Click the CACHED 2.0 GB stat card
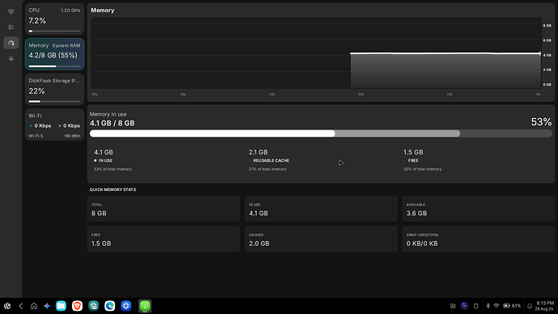 point(321,240)
